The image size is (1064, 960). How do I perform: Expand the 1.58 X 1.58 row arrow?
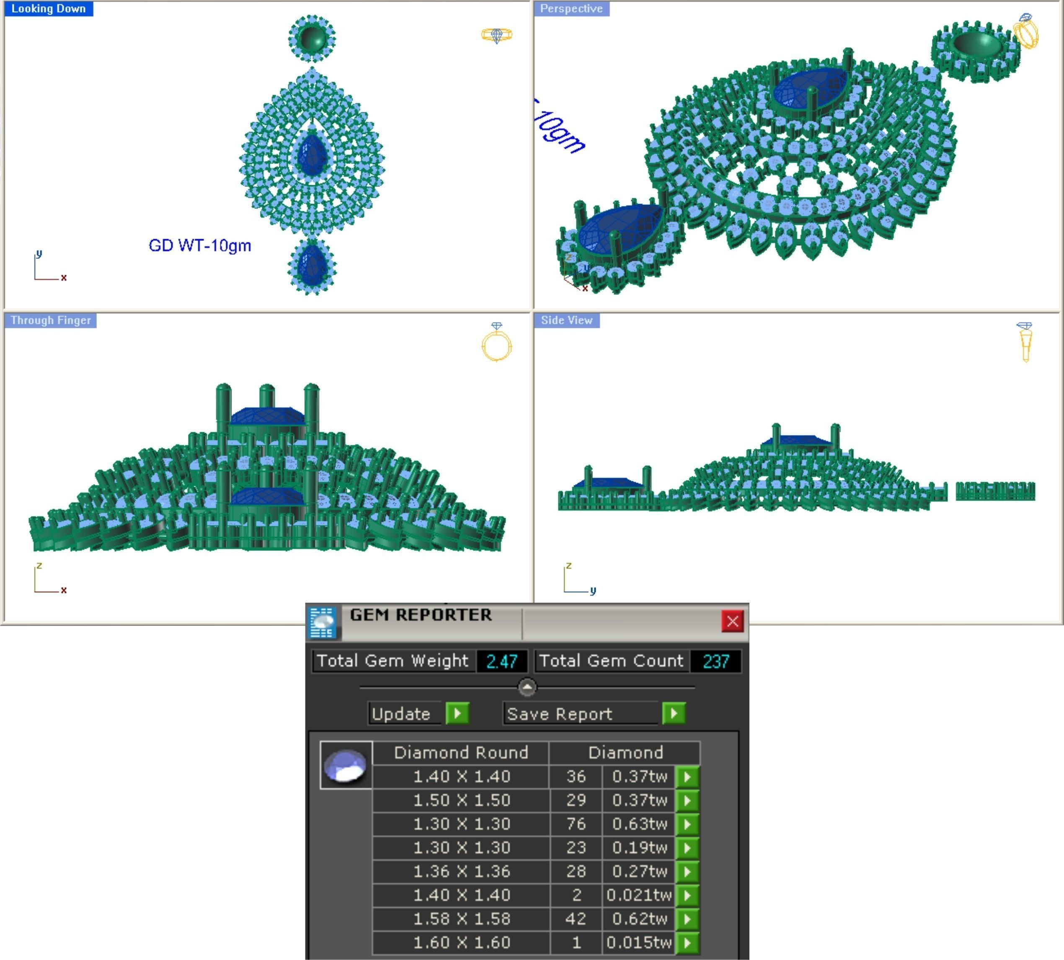click(x=687, y=919)
